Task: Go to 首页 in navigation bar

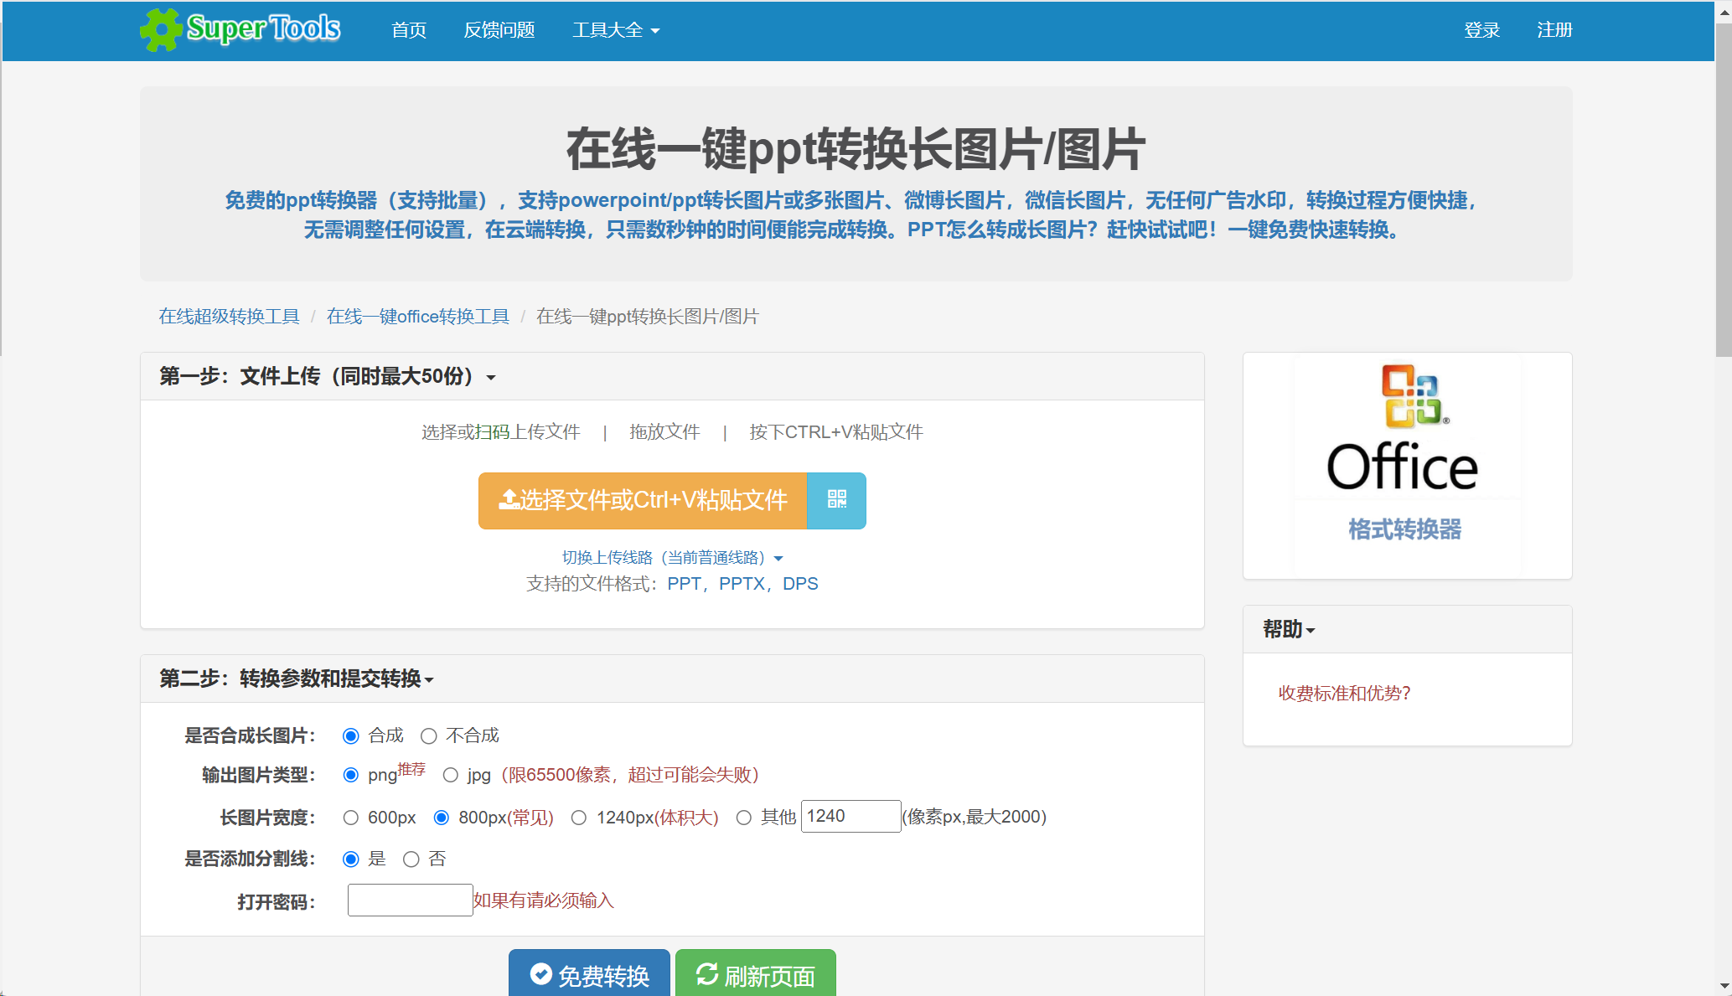Action: point(409,30)
